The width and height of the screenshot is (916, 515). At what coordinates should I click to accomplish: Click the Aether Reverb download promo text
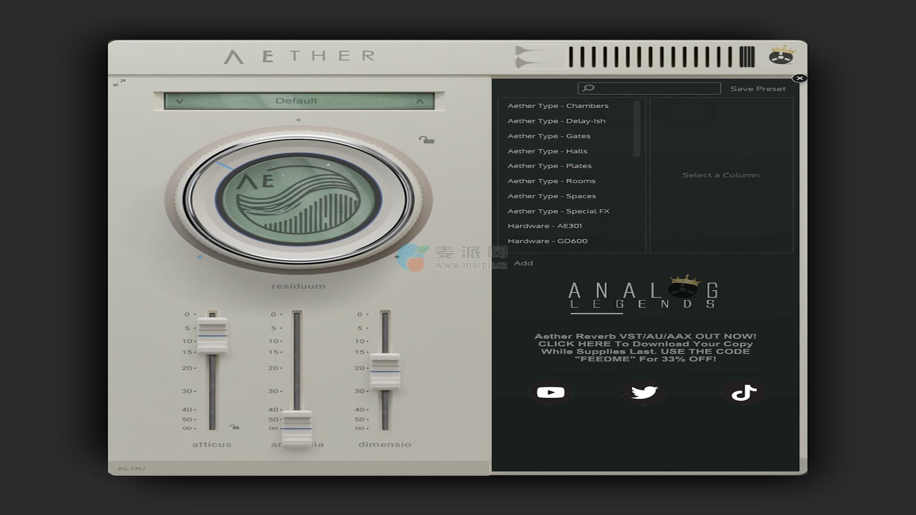coord(645,348)
